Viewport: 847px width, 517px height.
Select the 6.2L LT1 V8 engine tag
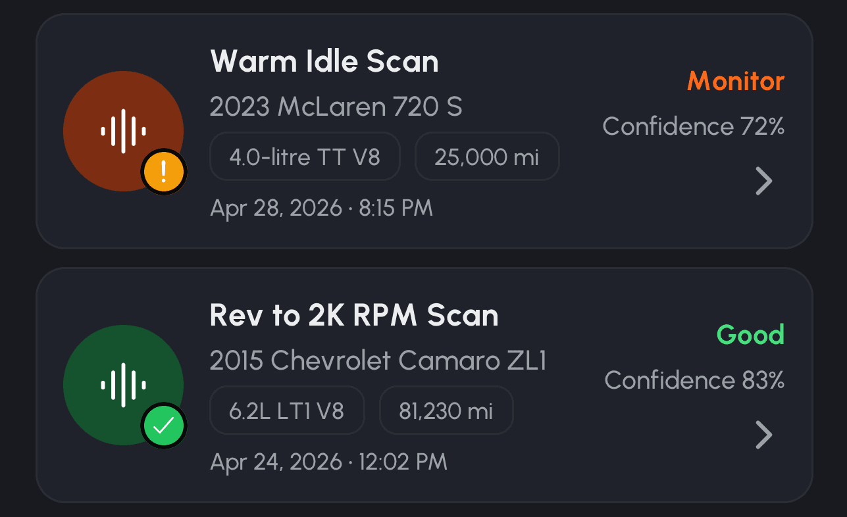pyautogui.click(x=287, y=410)
